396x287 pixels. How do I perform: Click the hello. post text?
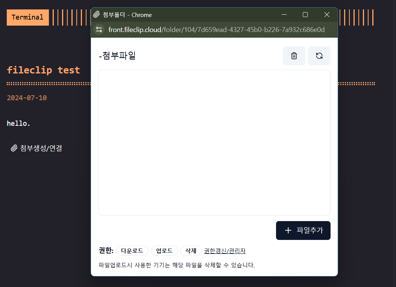tap(18, 123)
